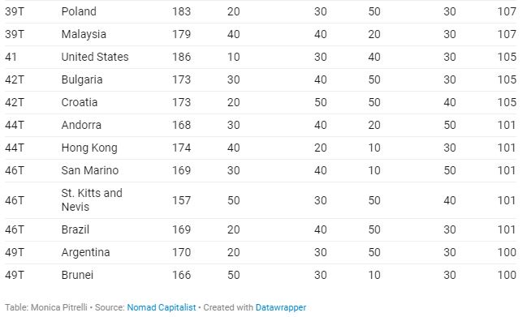Click Table: Monica Pitrelli credit text

point(46,307)
